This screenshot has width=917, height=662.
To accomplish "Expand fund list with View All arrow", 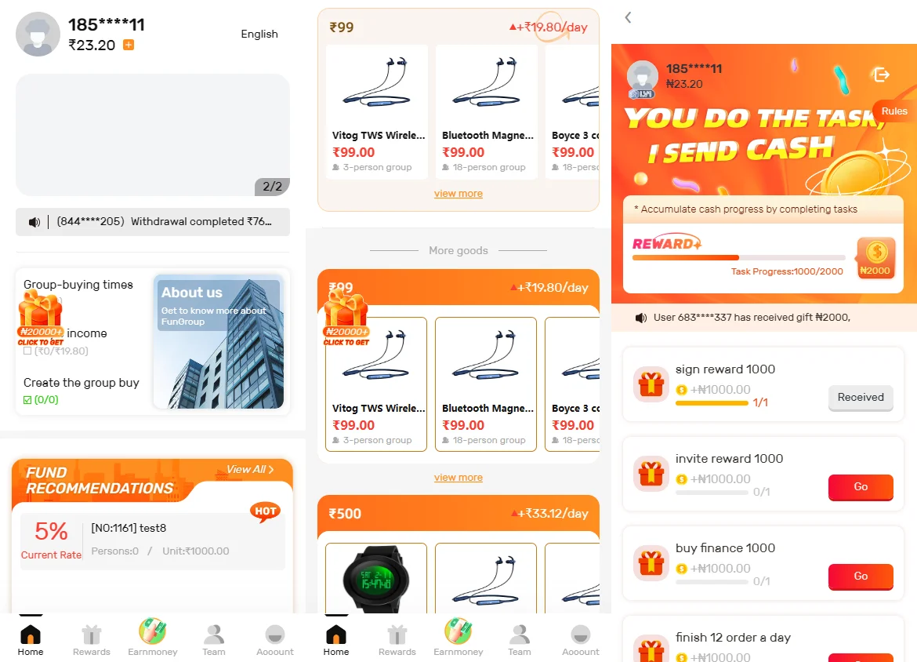I will click(x=250, y=469).
